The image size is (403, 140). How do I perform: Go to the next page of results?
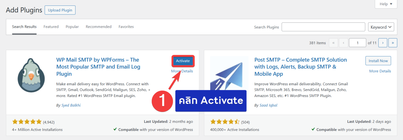click(x=383, y=43)
